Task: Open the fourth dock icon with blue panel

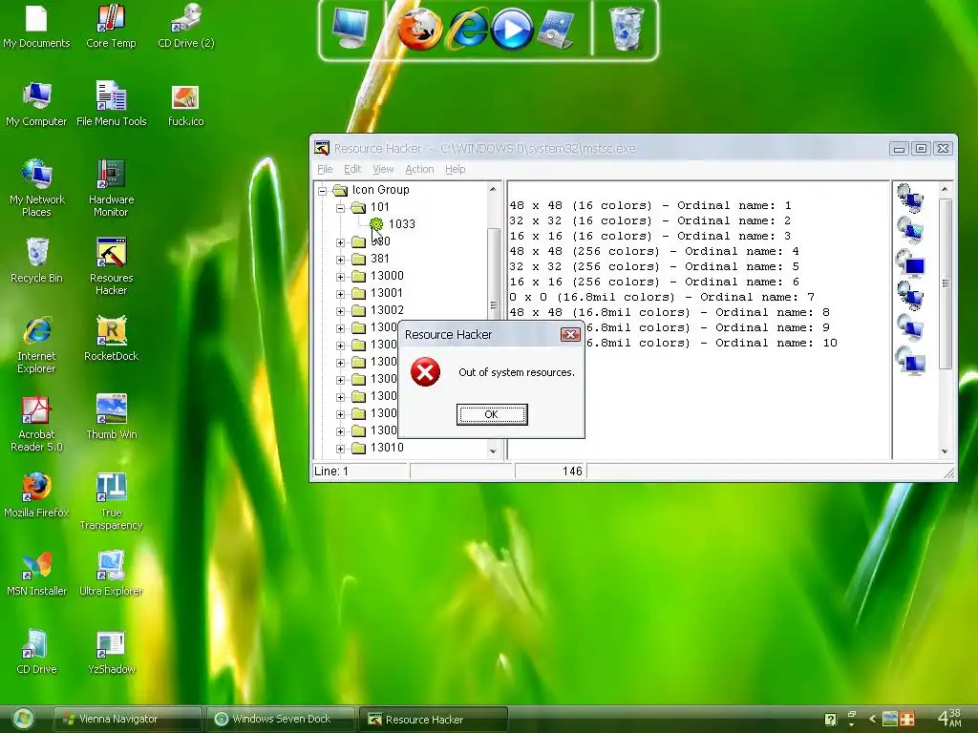Action: click(x=556, y=30)
